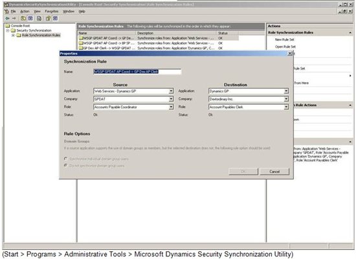Open the Favorites menu
This screenshot has width=356, height=259.
[52, 11]
